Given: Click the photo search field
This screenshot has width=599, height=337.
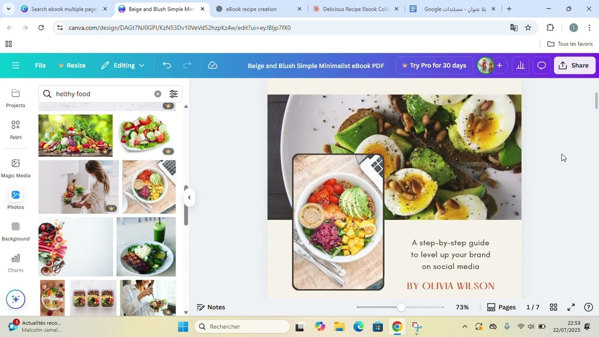Looking at the screenshot, I should [104, 94].
